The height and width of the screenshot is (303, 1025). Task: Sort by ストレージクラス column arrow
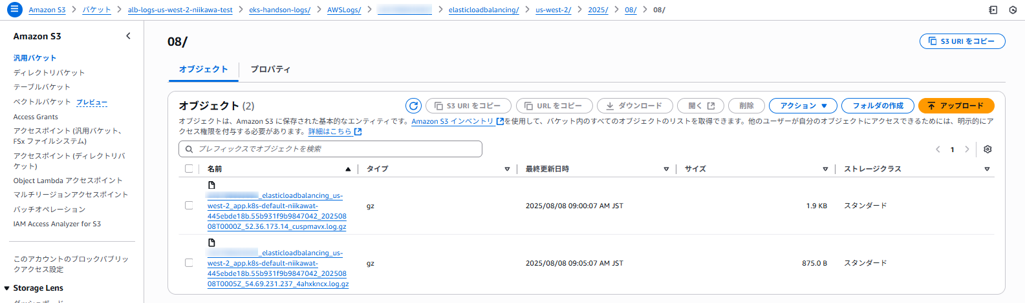pyautogui.click(x=987, y=169)
